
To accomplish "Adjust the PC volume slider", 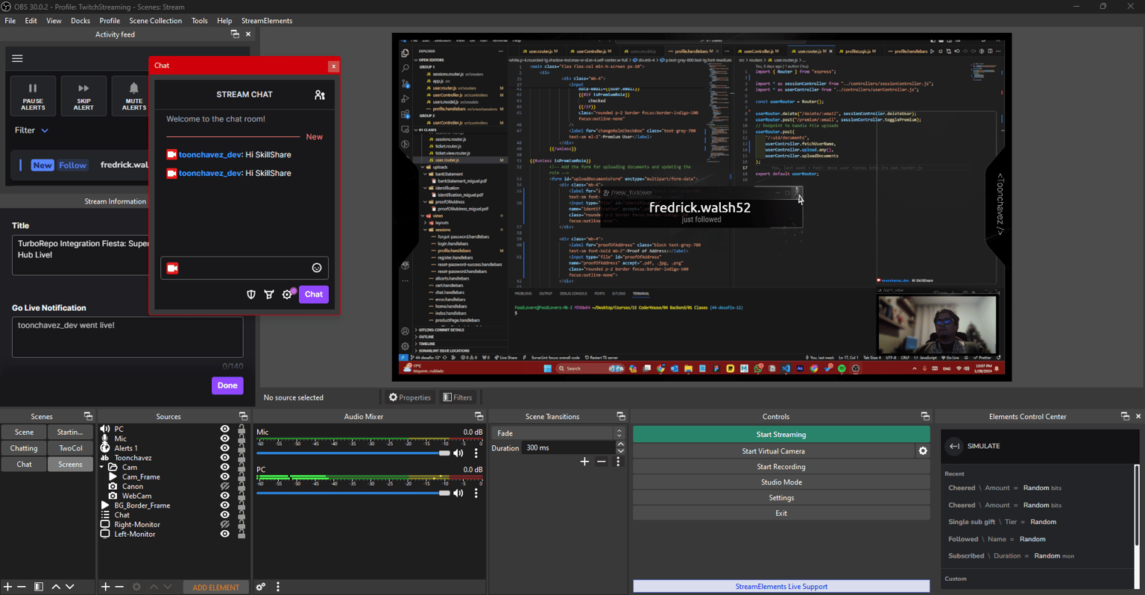I will pos(353,493).
